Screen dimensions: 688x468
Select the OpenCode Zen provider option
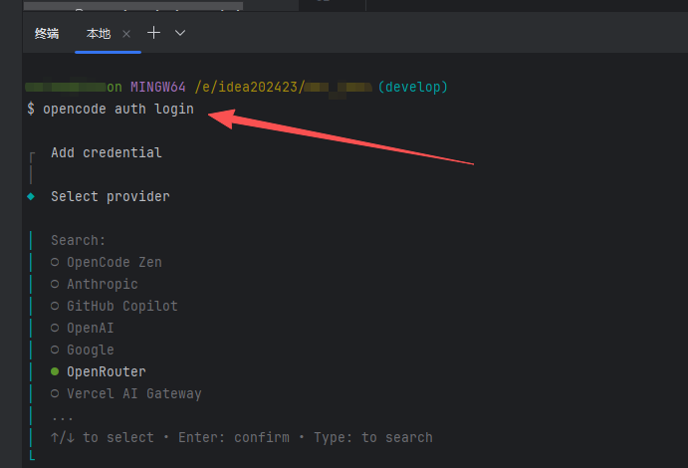114,262
